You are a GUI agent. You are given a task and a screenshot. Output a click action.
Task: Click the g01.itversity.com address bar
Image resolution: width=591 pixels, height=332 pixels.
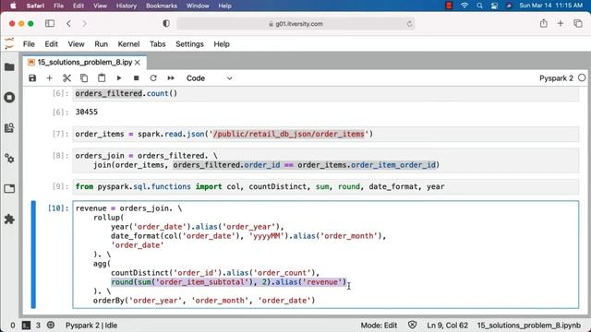(x=295, y=24)
